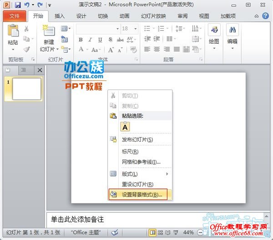Click the New Slide icon
273x240 pixels.
click(49, 32)
